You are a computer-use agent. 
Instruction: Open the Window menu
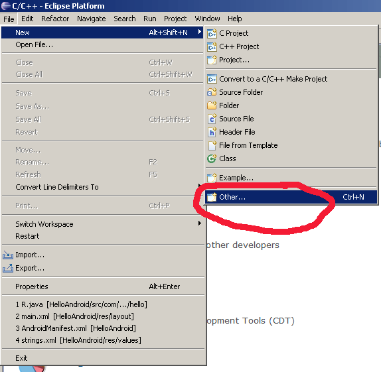coord(207,19)
